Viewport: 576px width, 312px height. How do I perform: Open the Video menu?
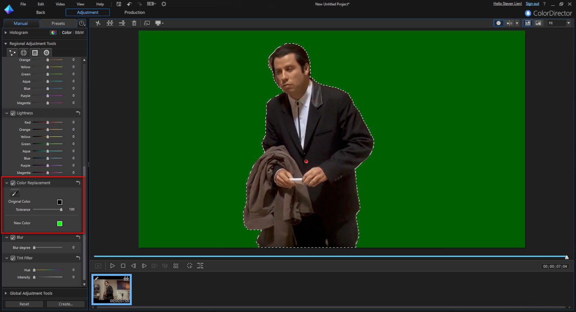[60, 4]
